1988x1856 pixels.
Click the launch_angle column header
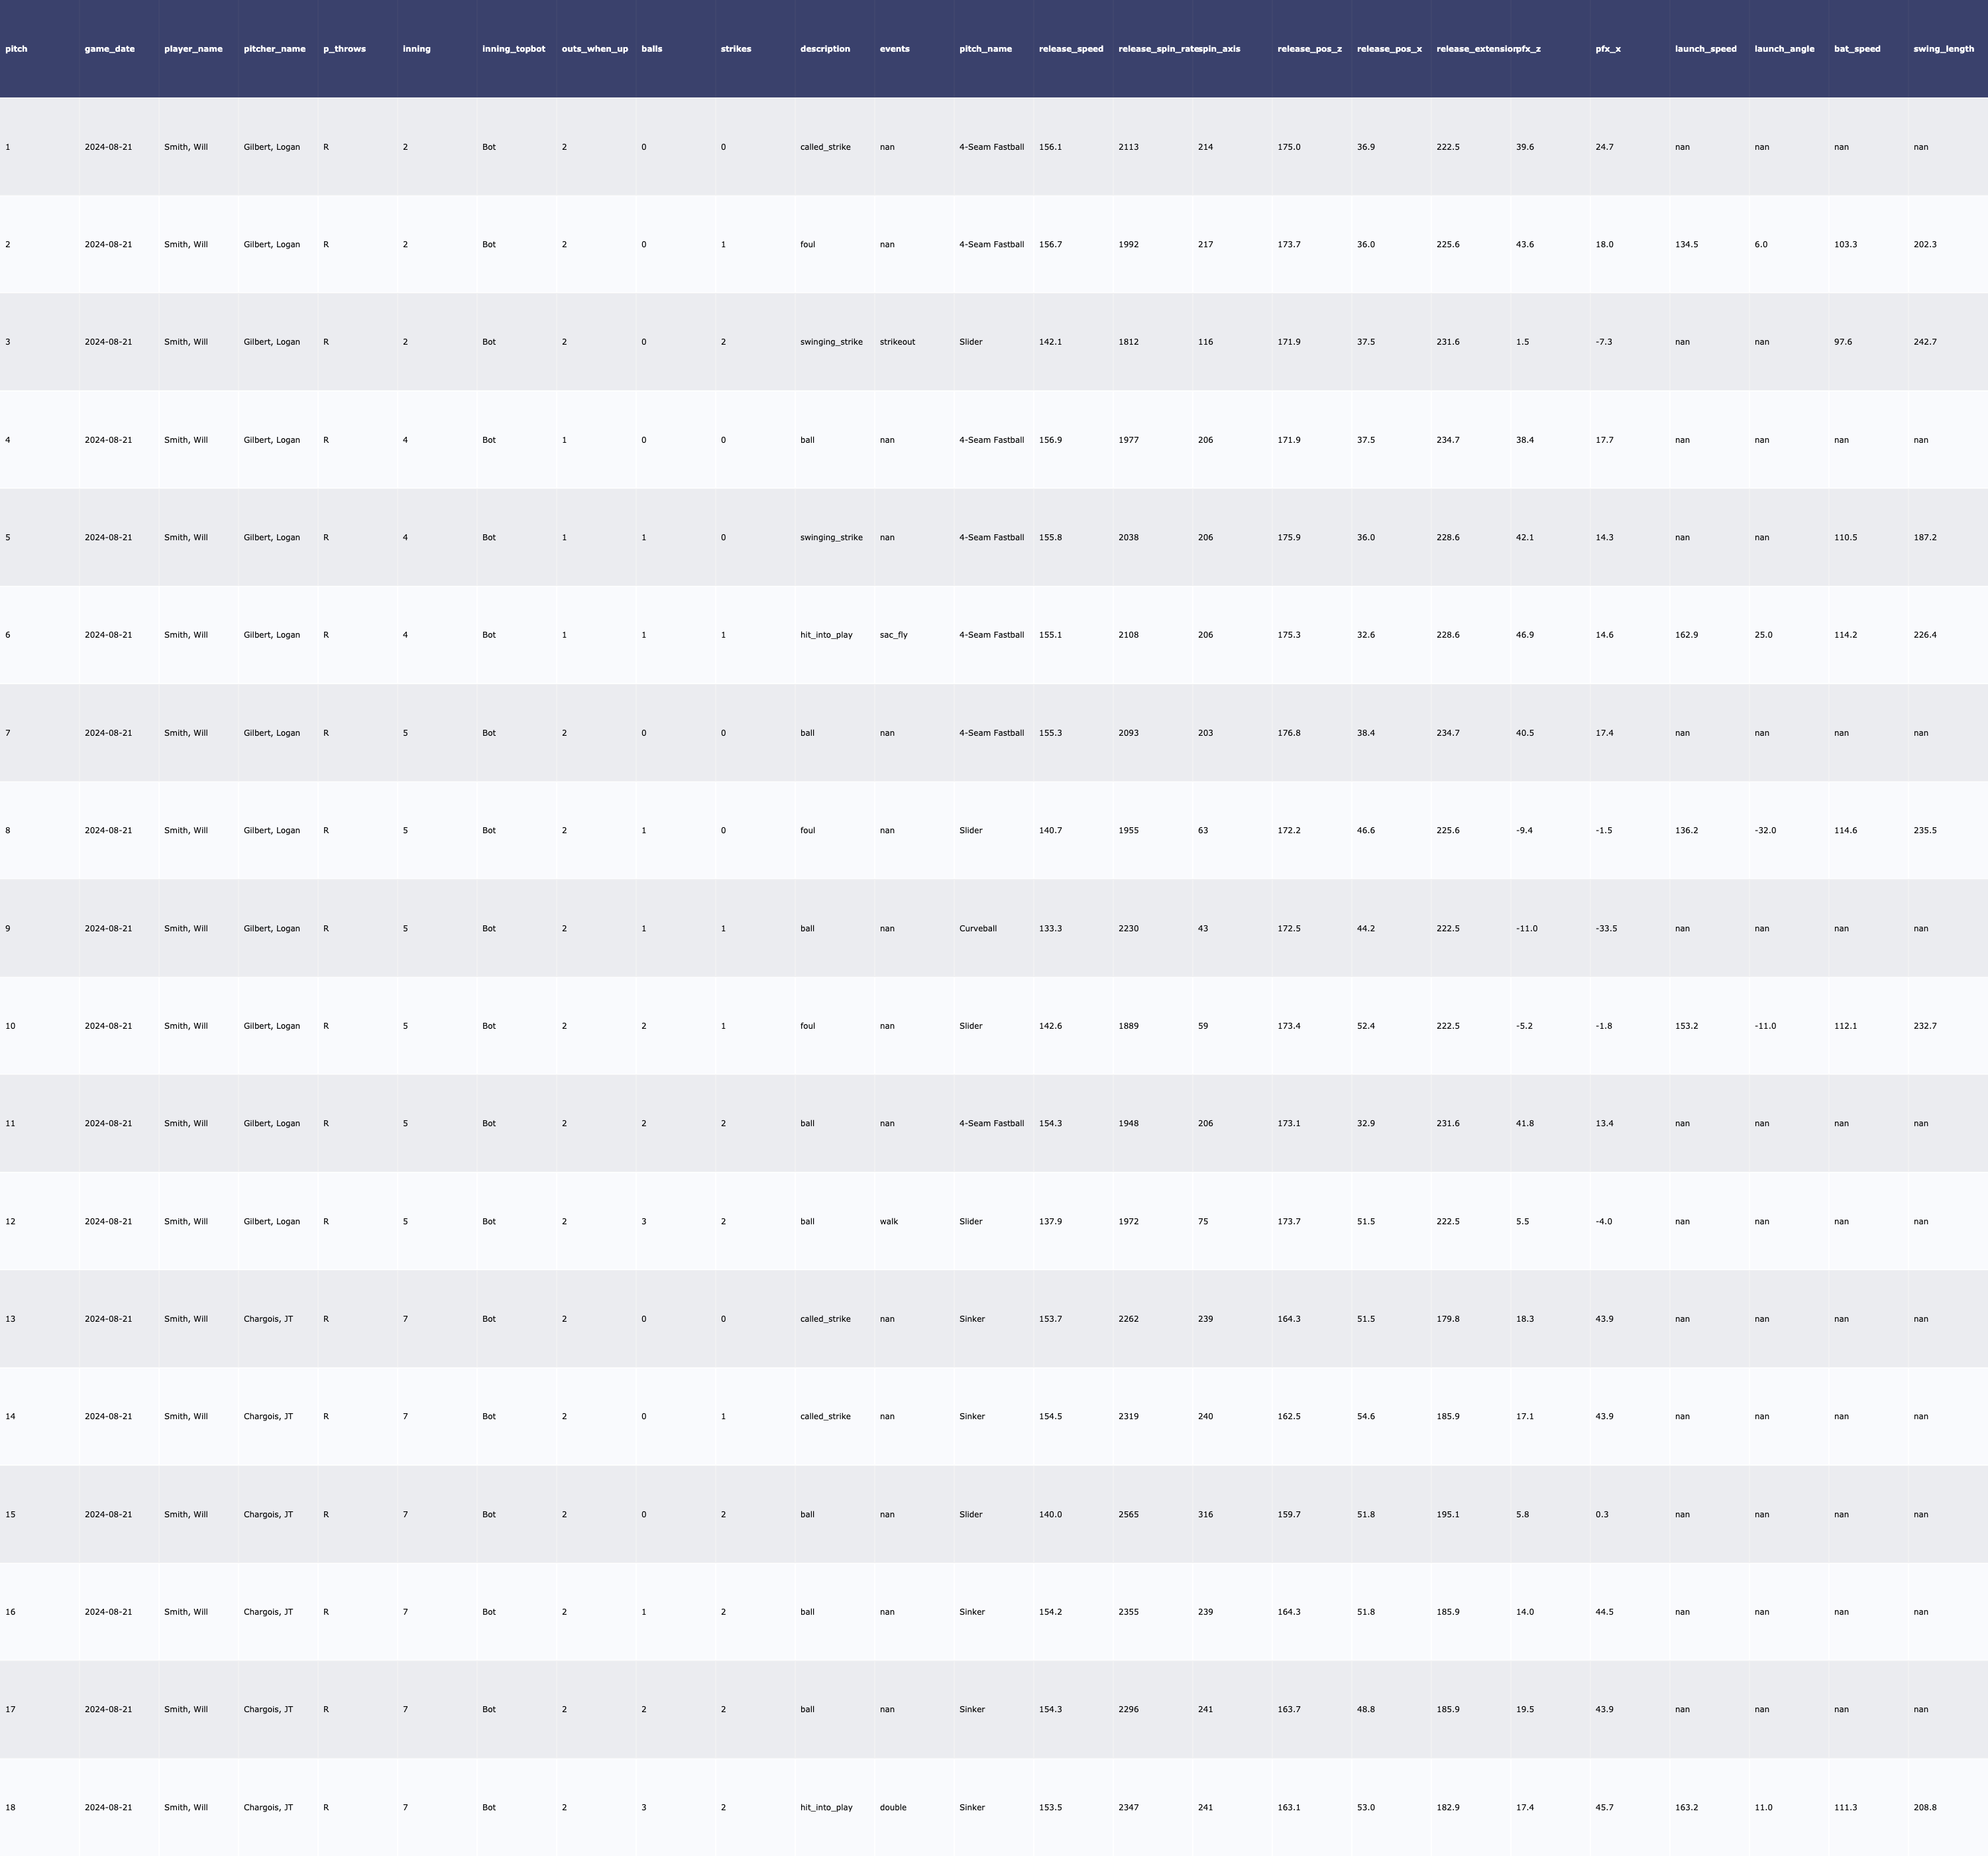1784,49
